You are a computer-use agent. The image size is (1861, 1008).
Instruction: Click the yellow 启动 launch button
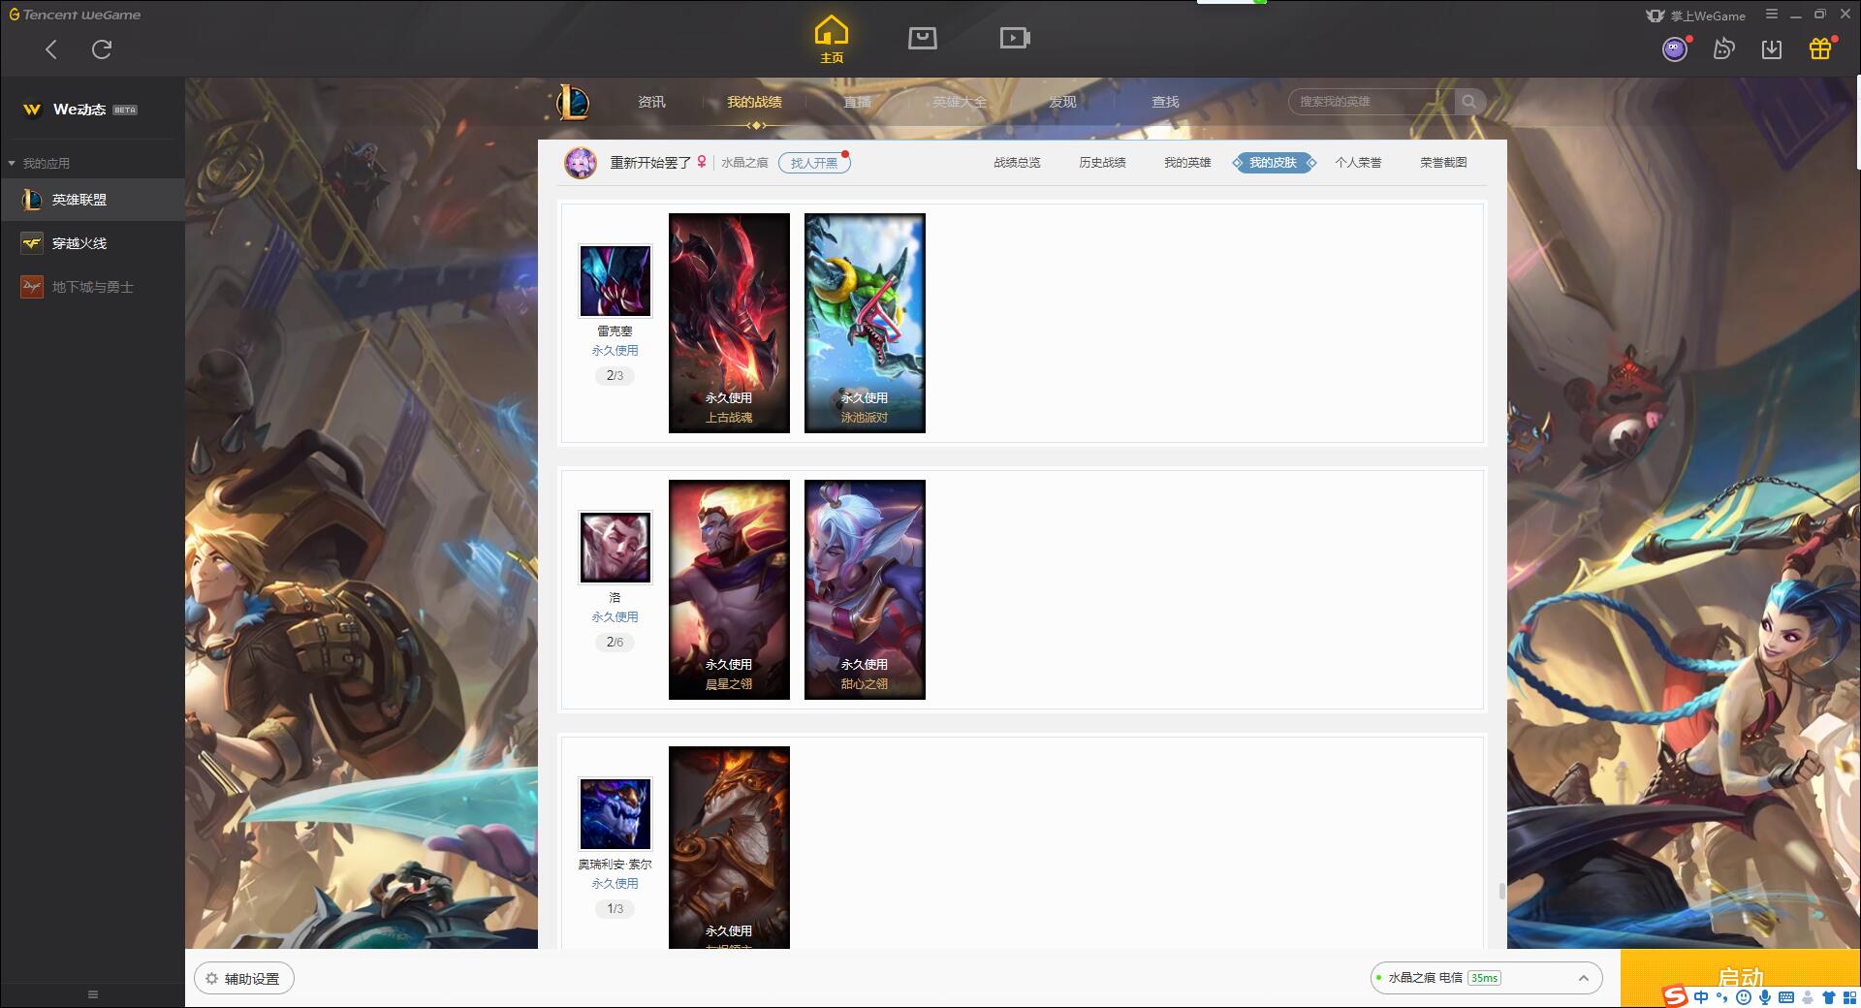point(1740,978)
